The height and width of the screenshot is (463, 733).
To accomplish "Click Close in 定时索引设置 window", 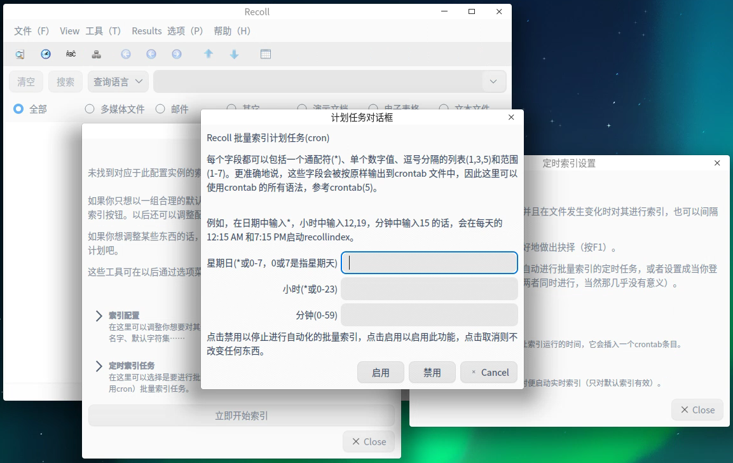I will click(x=697, y=410).
